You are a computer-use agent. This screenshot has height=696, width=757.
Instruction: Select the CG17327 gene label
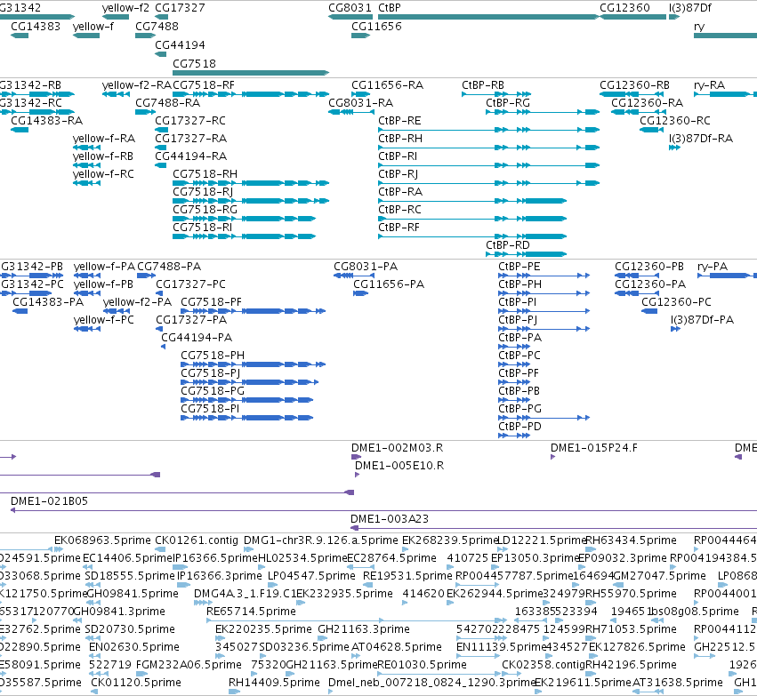click(180, 8)
